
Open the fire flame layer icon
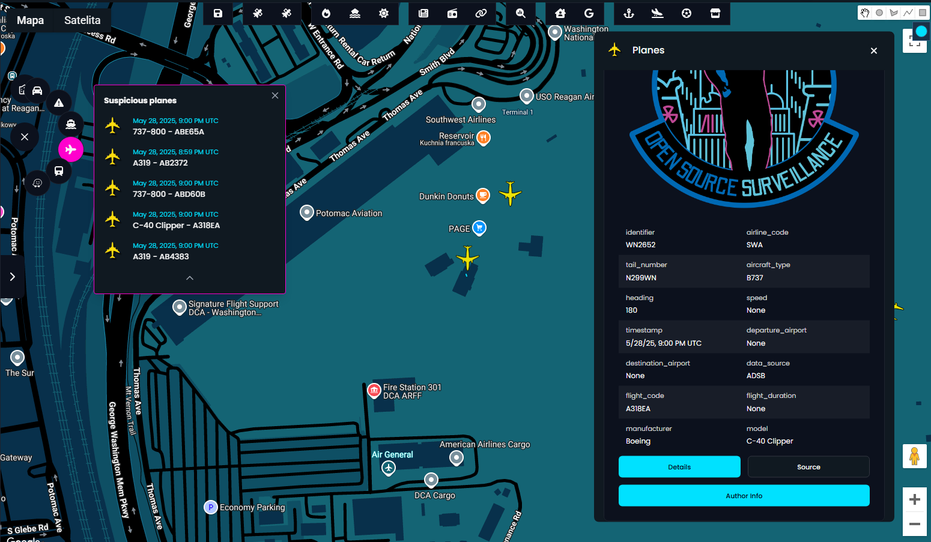click(x=326, y=13)
